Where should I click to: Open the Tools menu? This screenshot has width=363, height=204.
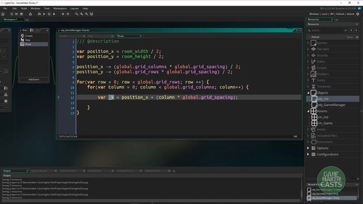47,8
